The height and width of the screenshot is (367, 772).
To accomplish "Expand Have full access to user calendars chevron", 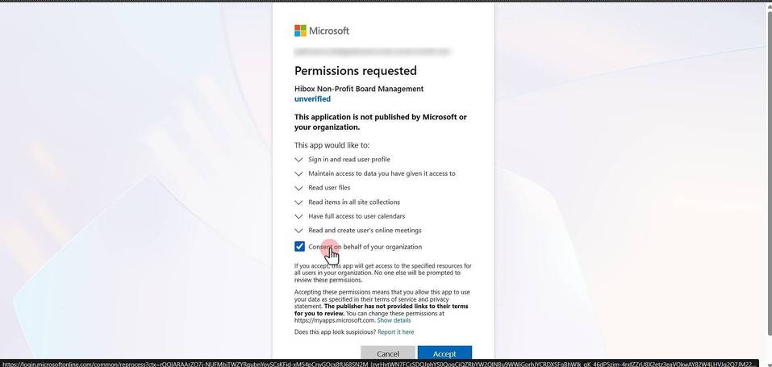I will click(x=298, y=216).
